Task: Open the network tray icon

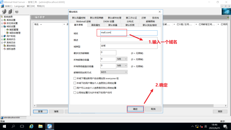Action: 197,126
